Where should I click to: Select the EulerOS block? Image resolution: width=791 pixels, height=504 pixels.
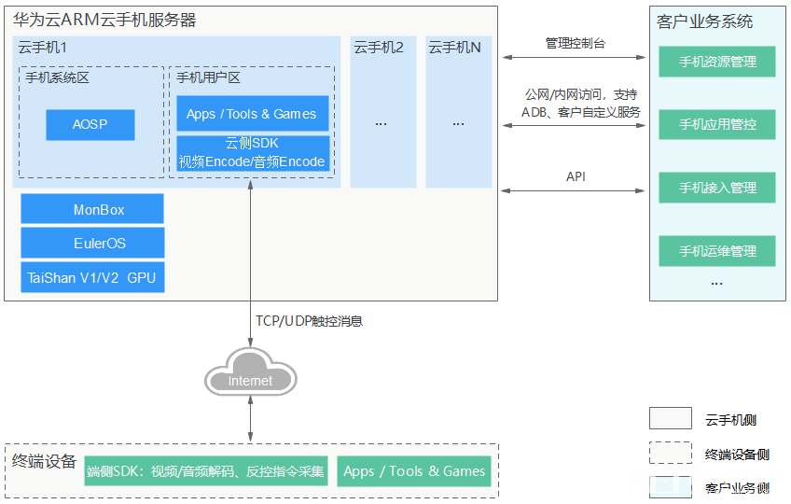coord(92,243)
